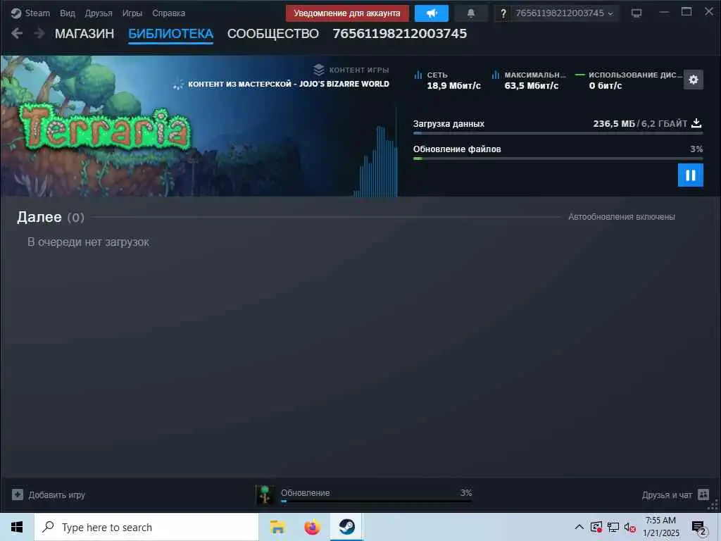Open Друзья и чат
721x541 pixels.
pyautogui.click(x=666, y=495)
